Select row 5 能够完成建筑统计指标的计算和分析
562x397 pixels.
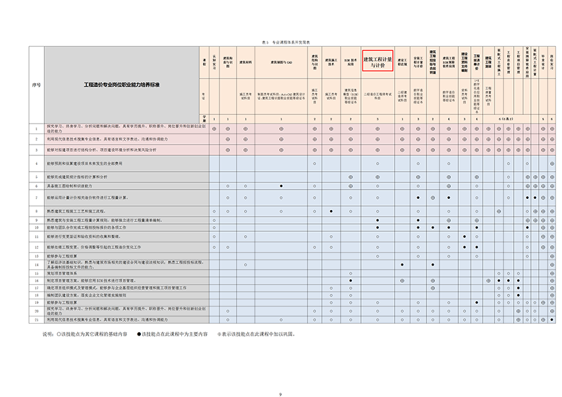tap(77, 177)
